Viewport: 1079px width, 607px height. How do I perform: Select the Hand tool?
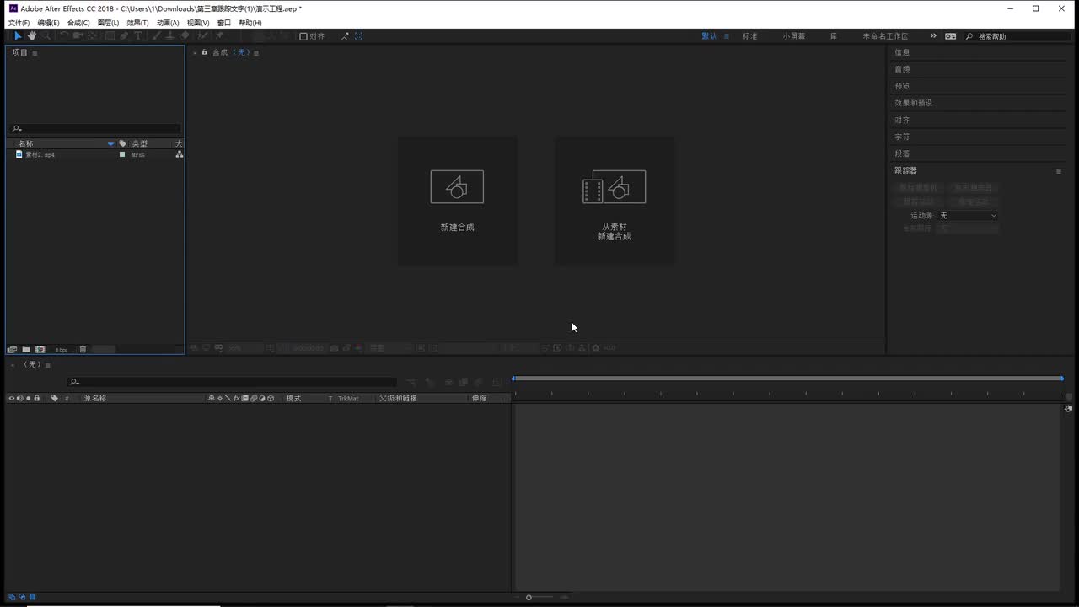point(32,36)
